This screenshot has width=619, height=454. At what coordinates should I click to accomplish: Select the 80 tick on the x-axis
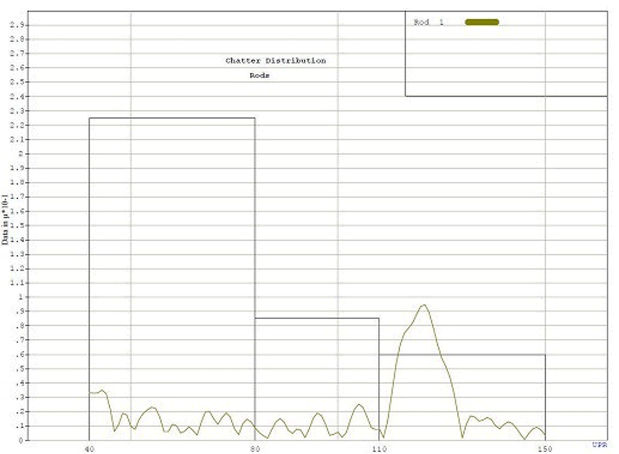[x=255, y=449]
